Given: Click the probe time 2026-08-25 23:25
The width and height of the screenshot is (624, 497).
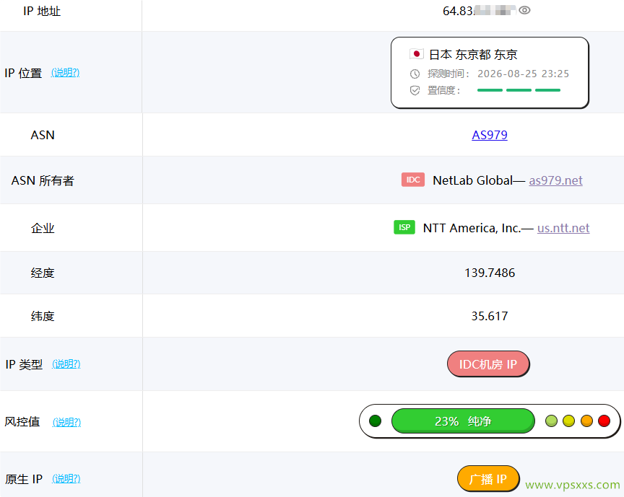Looking at the screenshot, I should pyautogui.click(x=524, y=74).
